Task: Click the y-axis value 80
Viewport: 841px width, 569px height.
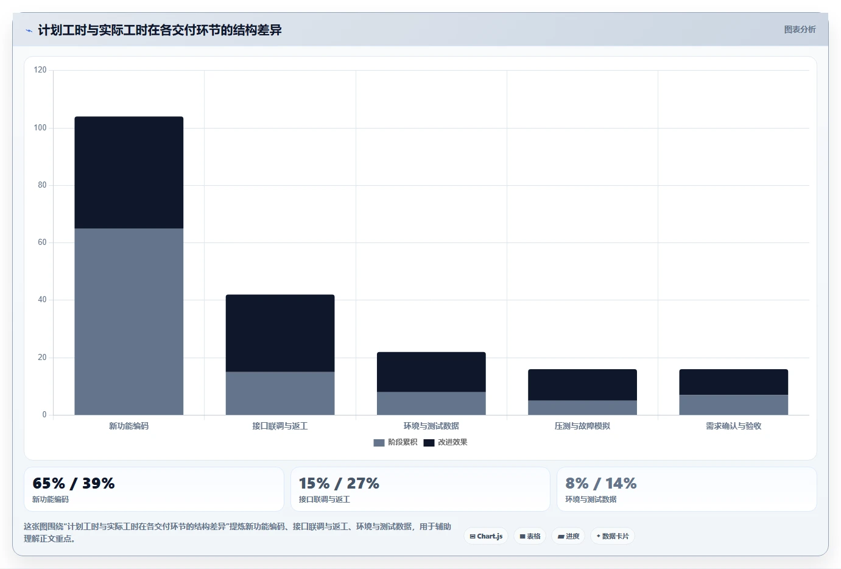Action: click(42, 185)
